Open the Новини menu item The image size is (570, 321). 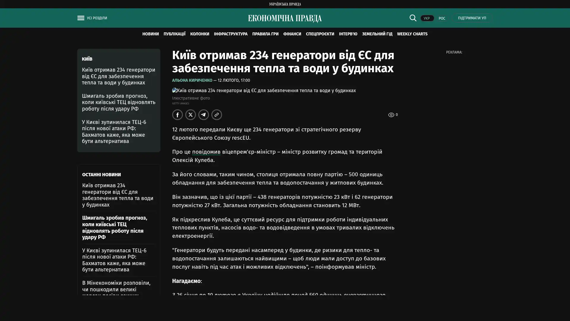pyautogui.click(x=150, y=34)
